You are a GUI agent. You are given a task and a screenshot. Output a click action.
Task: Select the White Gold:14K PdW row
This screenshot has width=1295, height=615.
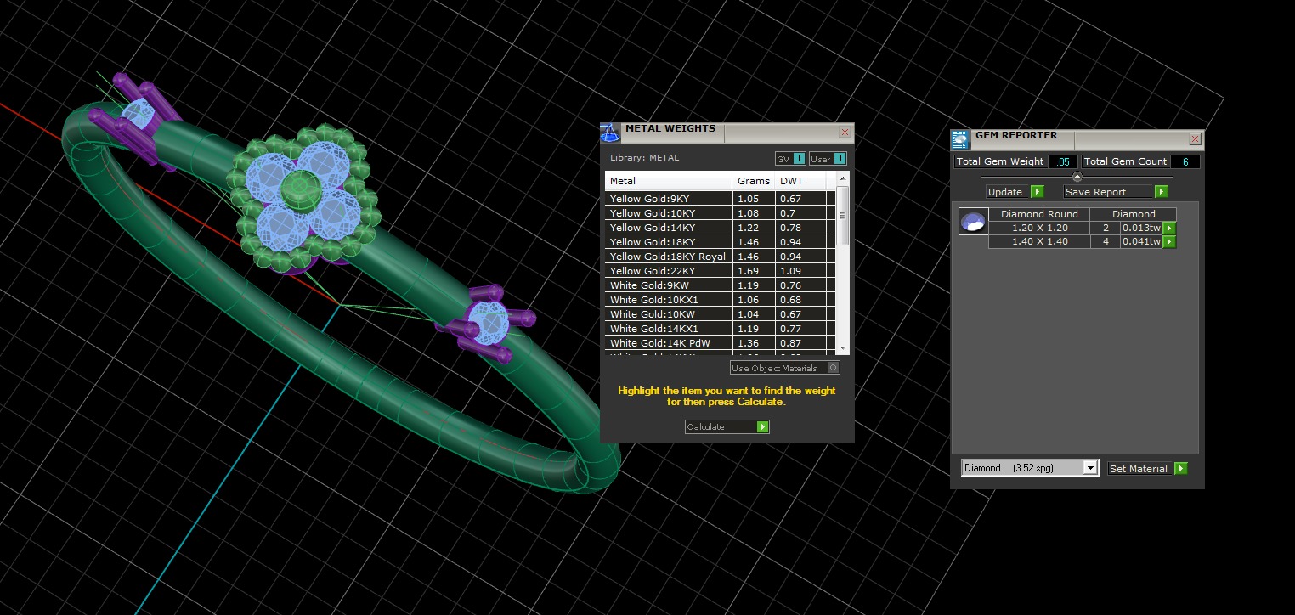click(x=720, y=343)
